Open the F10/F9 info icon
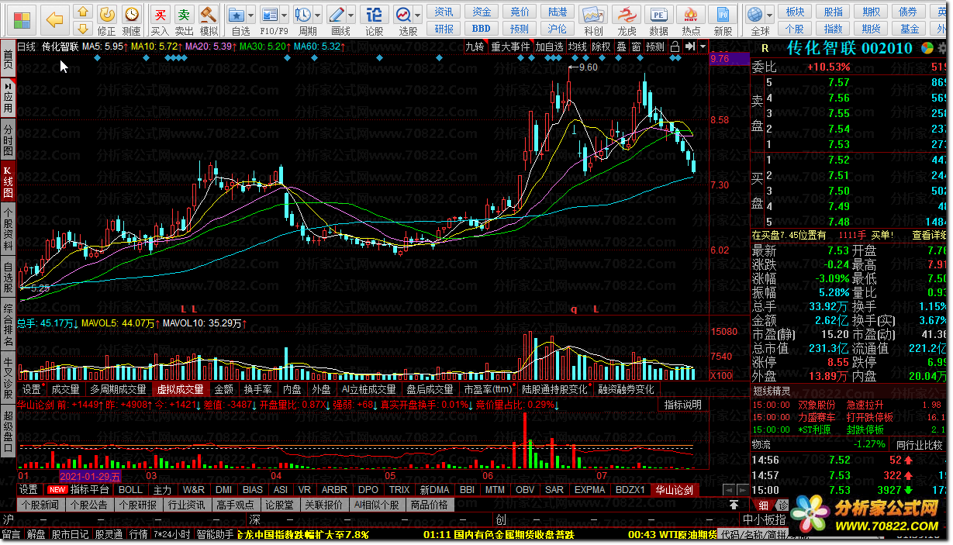This screenshot has width=953, height=545. pyautogui.click(x=268, y=14)
